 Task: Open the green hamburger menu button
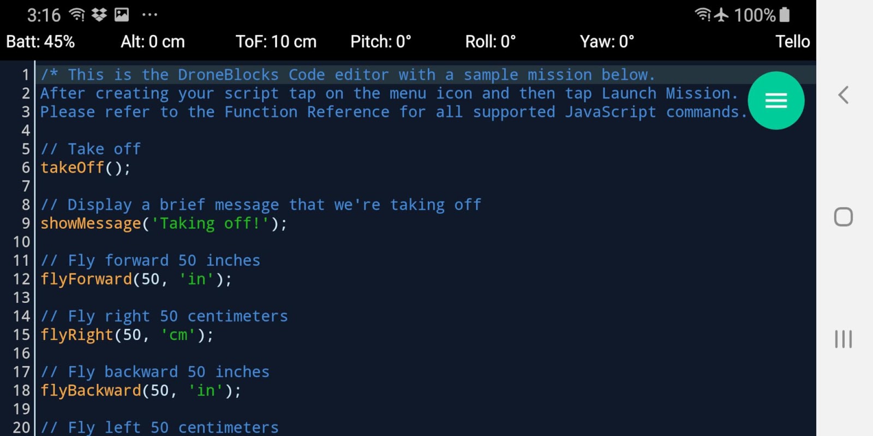776,101
